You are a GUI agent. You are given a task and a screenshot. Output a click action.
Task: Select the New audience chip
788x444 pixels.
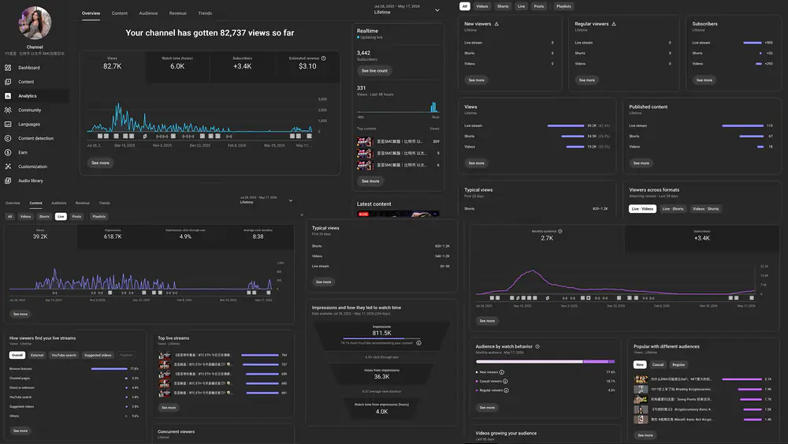pyautogui.click(x=640, y=364)
